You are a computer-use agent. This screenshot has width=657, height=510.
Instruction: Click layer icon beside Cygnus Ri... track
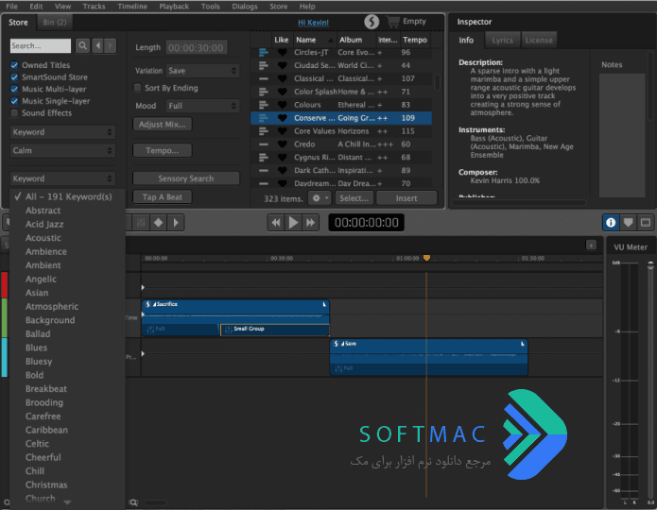click(263, 158)
